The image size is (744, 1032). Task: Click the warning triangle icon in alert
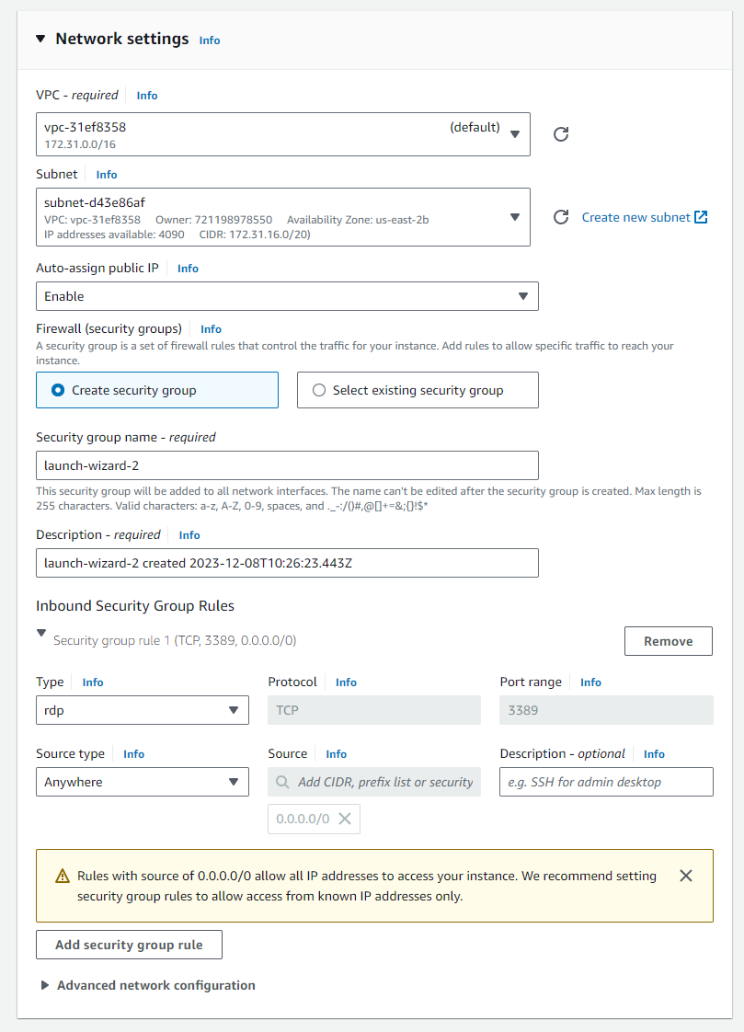click(63, 876)
